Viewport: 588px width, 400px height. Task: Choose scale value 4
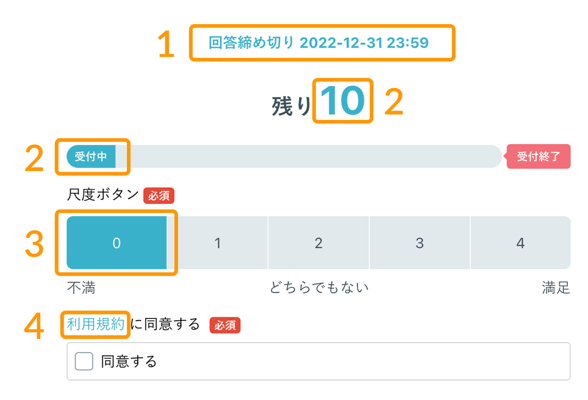[x=520, y=243]
